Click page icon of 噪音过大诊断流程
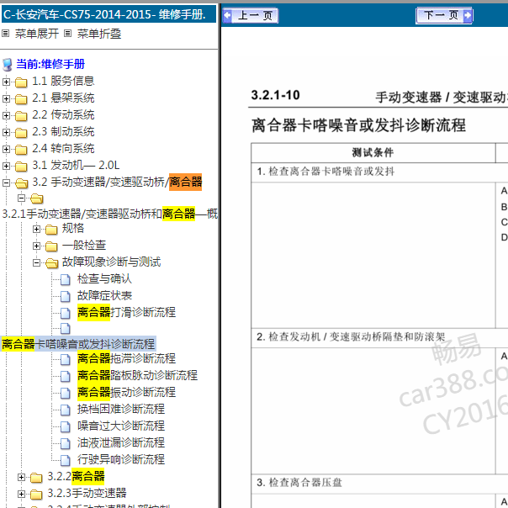This screenshot has height=508, width=508. [66, 427]
